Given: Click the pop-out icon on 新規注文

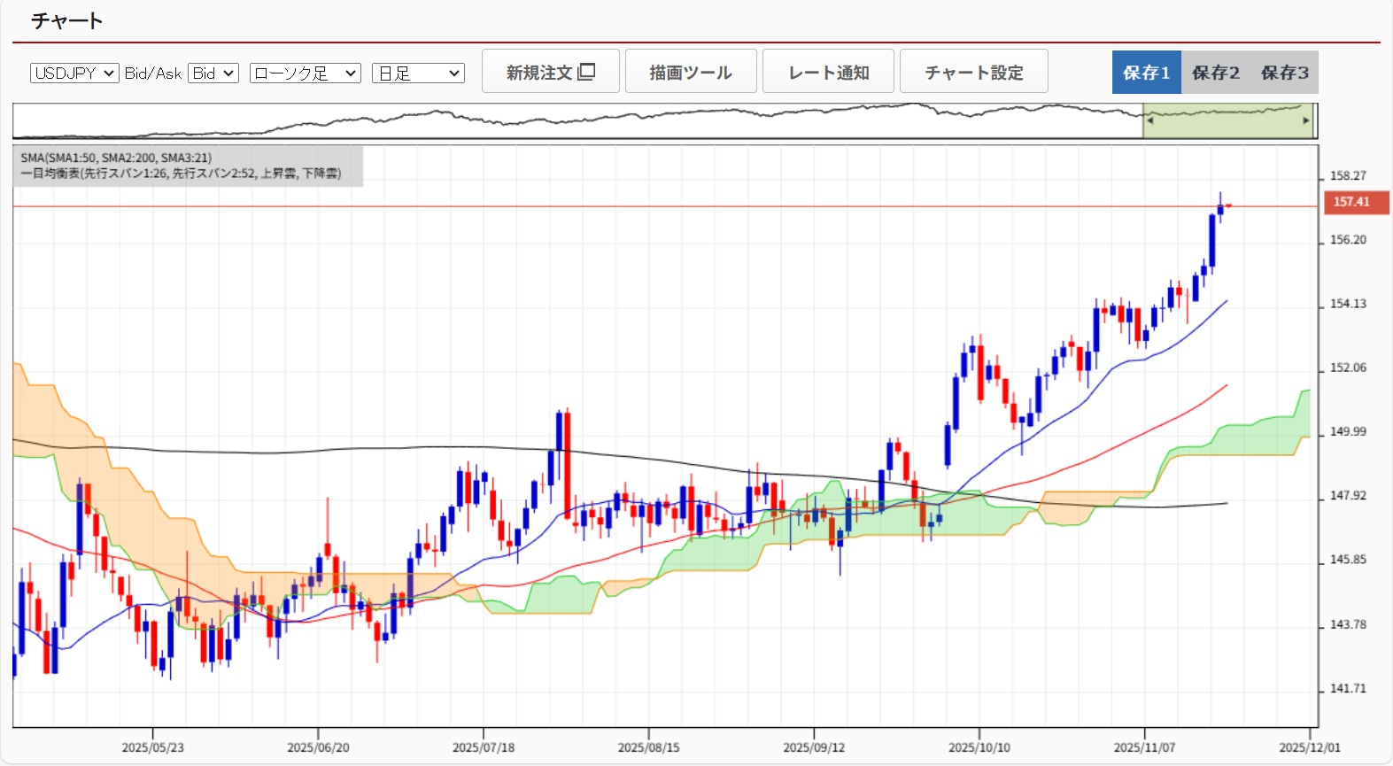Looking at the screenshot, I should tap(586, 72).
